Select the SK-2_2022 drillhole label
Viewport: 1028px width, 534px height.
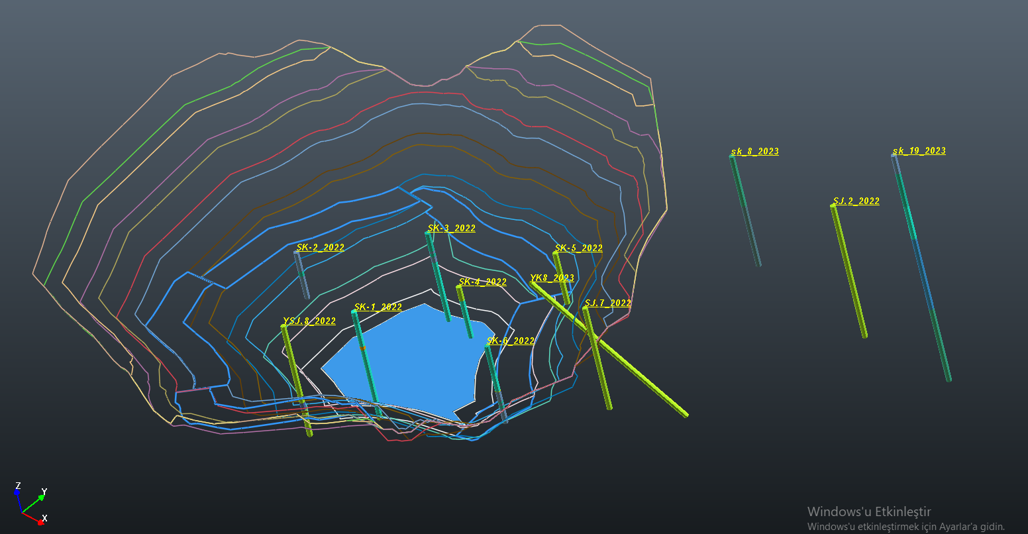(x=320, y=247)
